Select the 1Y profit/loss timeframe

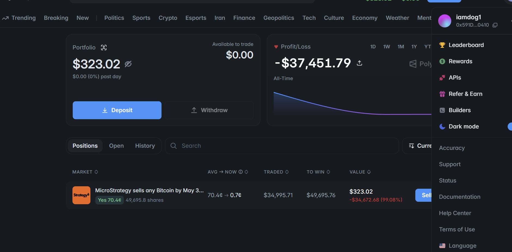point(414,47)
